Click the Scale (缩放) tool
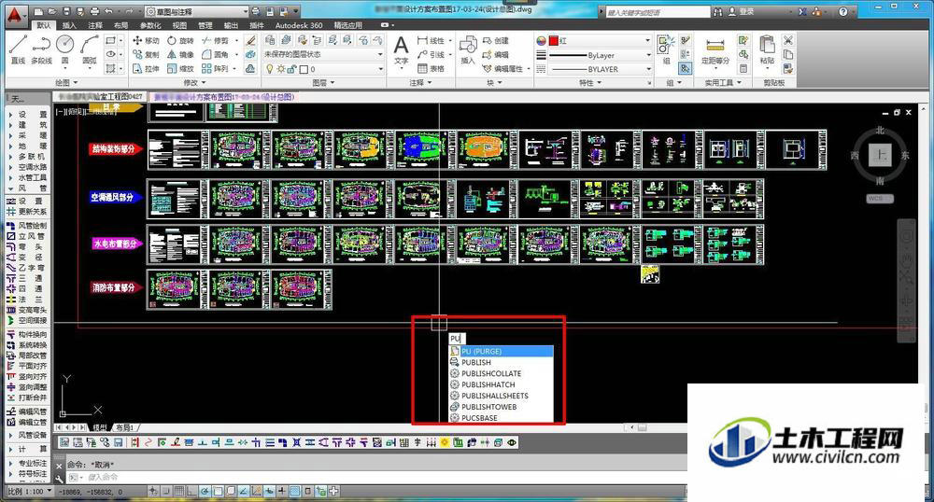Viewport: 934px width, 502px height. point(180,68)
